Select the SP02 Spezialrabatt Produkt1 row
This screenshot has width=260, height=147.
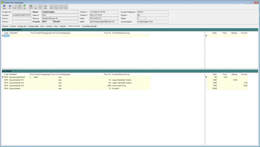[x=77, y=88]
